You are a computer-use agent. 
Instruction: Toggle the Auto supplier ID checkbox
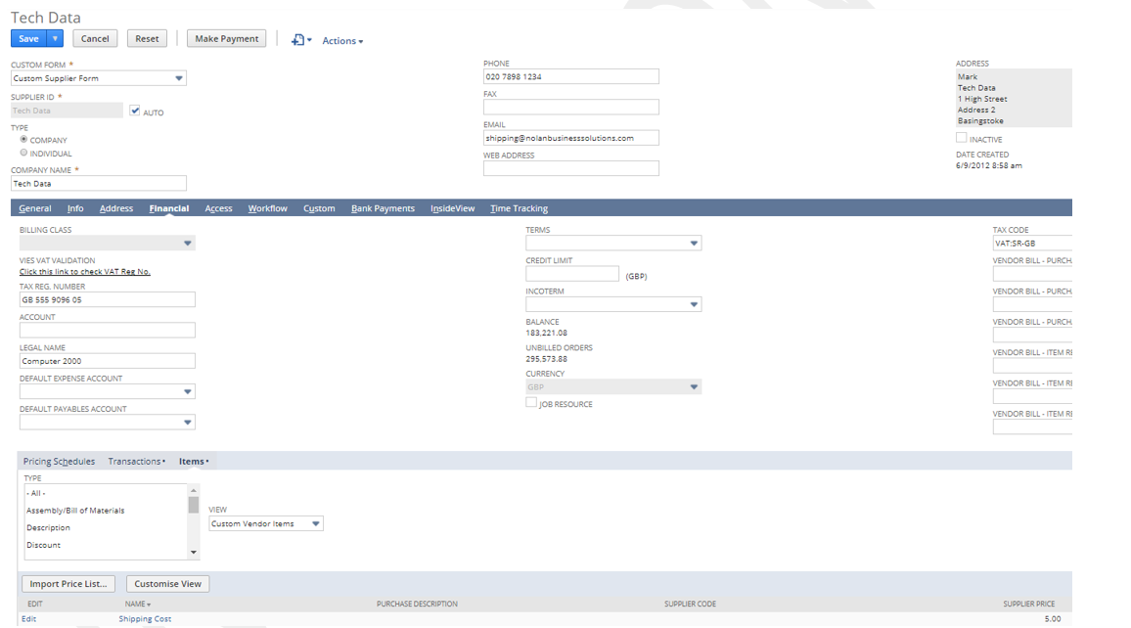point(135,112)
